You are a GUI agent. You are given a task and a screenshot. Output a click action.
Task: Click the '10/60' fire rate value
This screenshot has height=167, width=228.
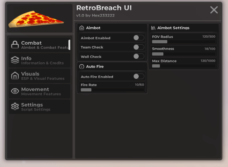(x=139, y=85)
